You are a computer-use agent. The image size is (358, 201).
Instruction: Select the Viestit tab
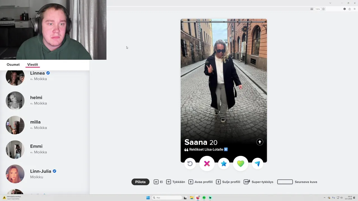coord(32,64)
